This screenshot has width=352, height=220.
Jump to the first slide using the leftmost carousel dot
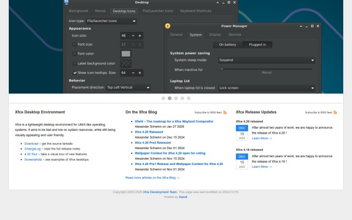(163, 98)
